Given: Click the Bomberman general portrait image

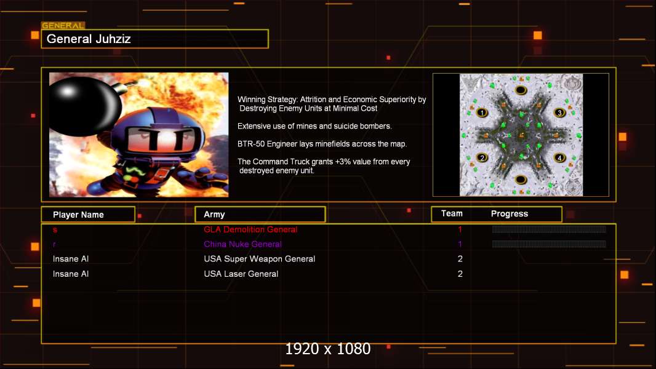Looking at the screenshot, I should (139, 135).
